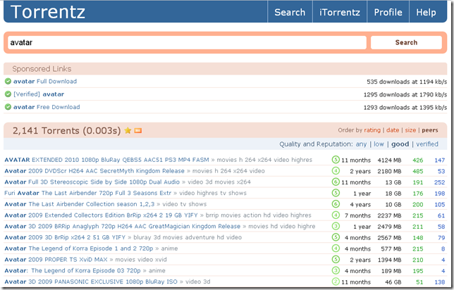
Task: Click '1295 downloads at 1790 kb/s' text
Action: pyautogui.click(x=405, y=94)
